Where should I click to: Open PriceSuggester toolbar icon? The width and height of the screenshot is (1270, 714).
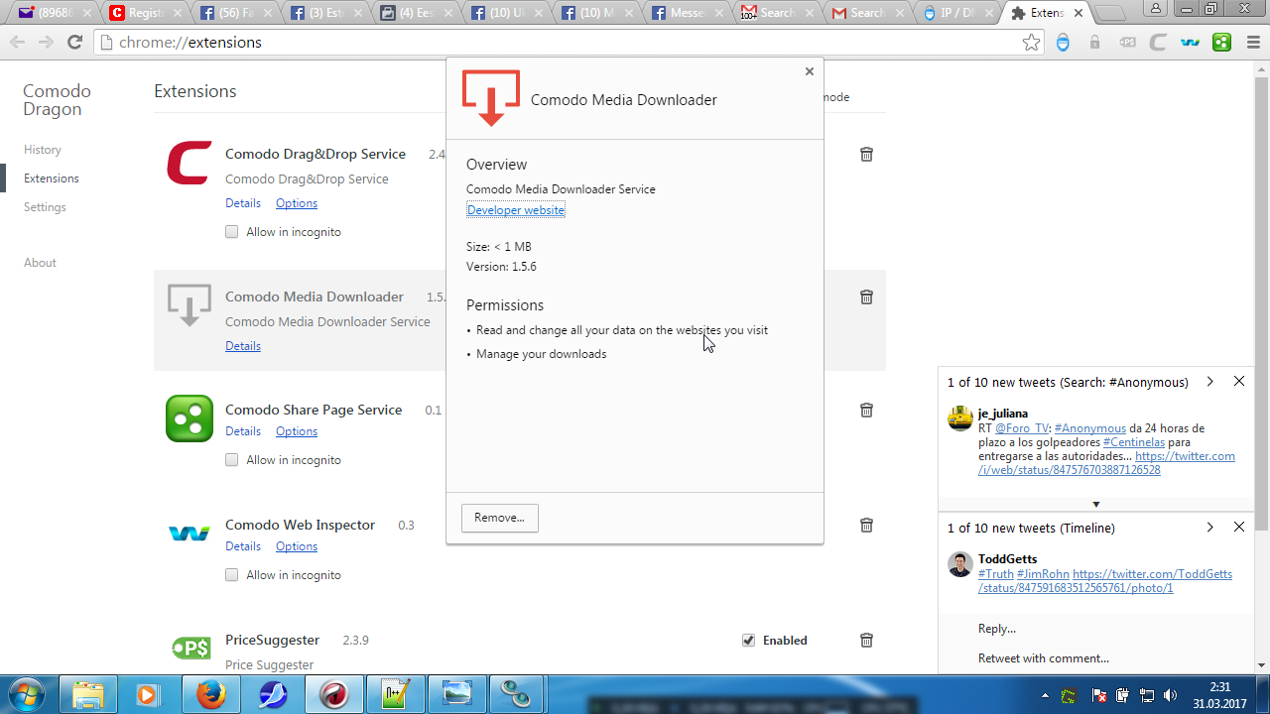tap(1127, 43)
